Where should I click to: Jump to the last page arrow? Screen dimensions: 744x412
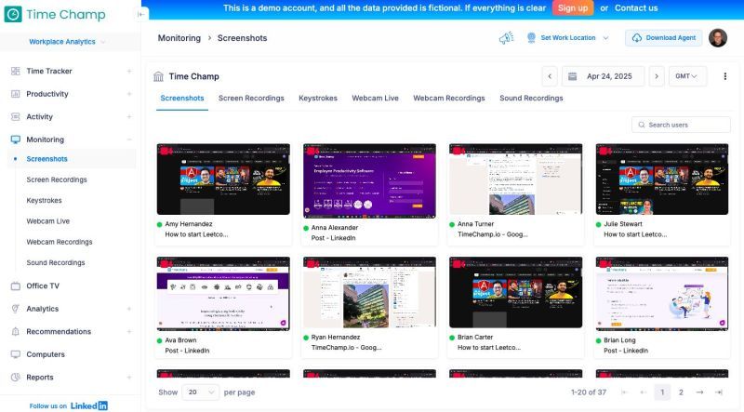click(x=718, y=392)
